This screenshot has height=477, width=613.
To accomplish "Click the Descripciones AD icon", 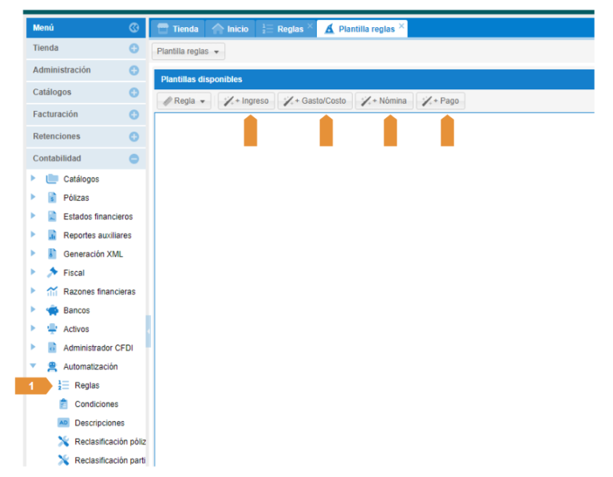I will 64,423.
